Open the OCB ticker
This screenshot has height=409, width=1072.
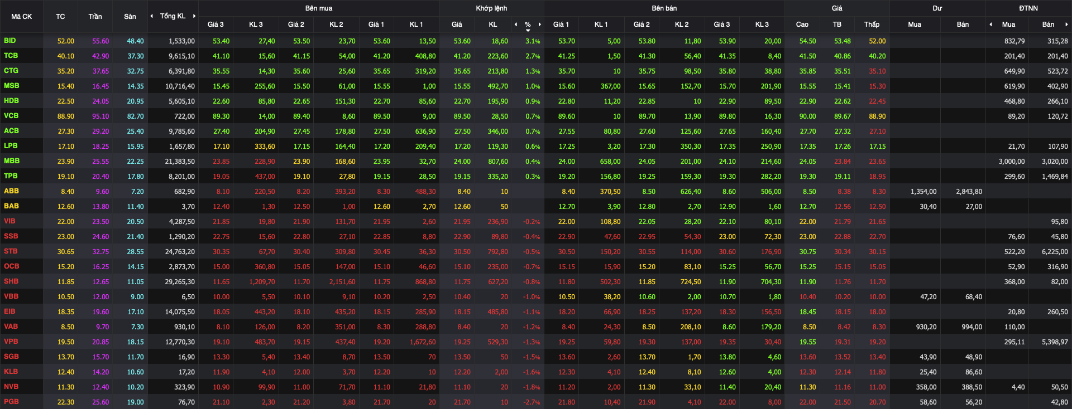click(x=11, y=266)
